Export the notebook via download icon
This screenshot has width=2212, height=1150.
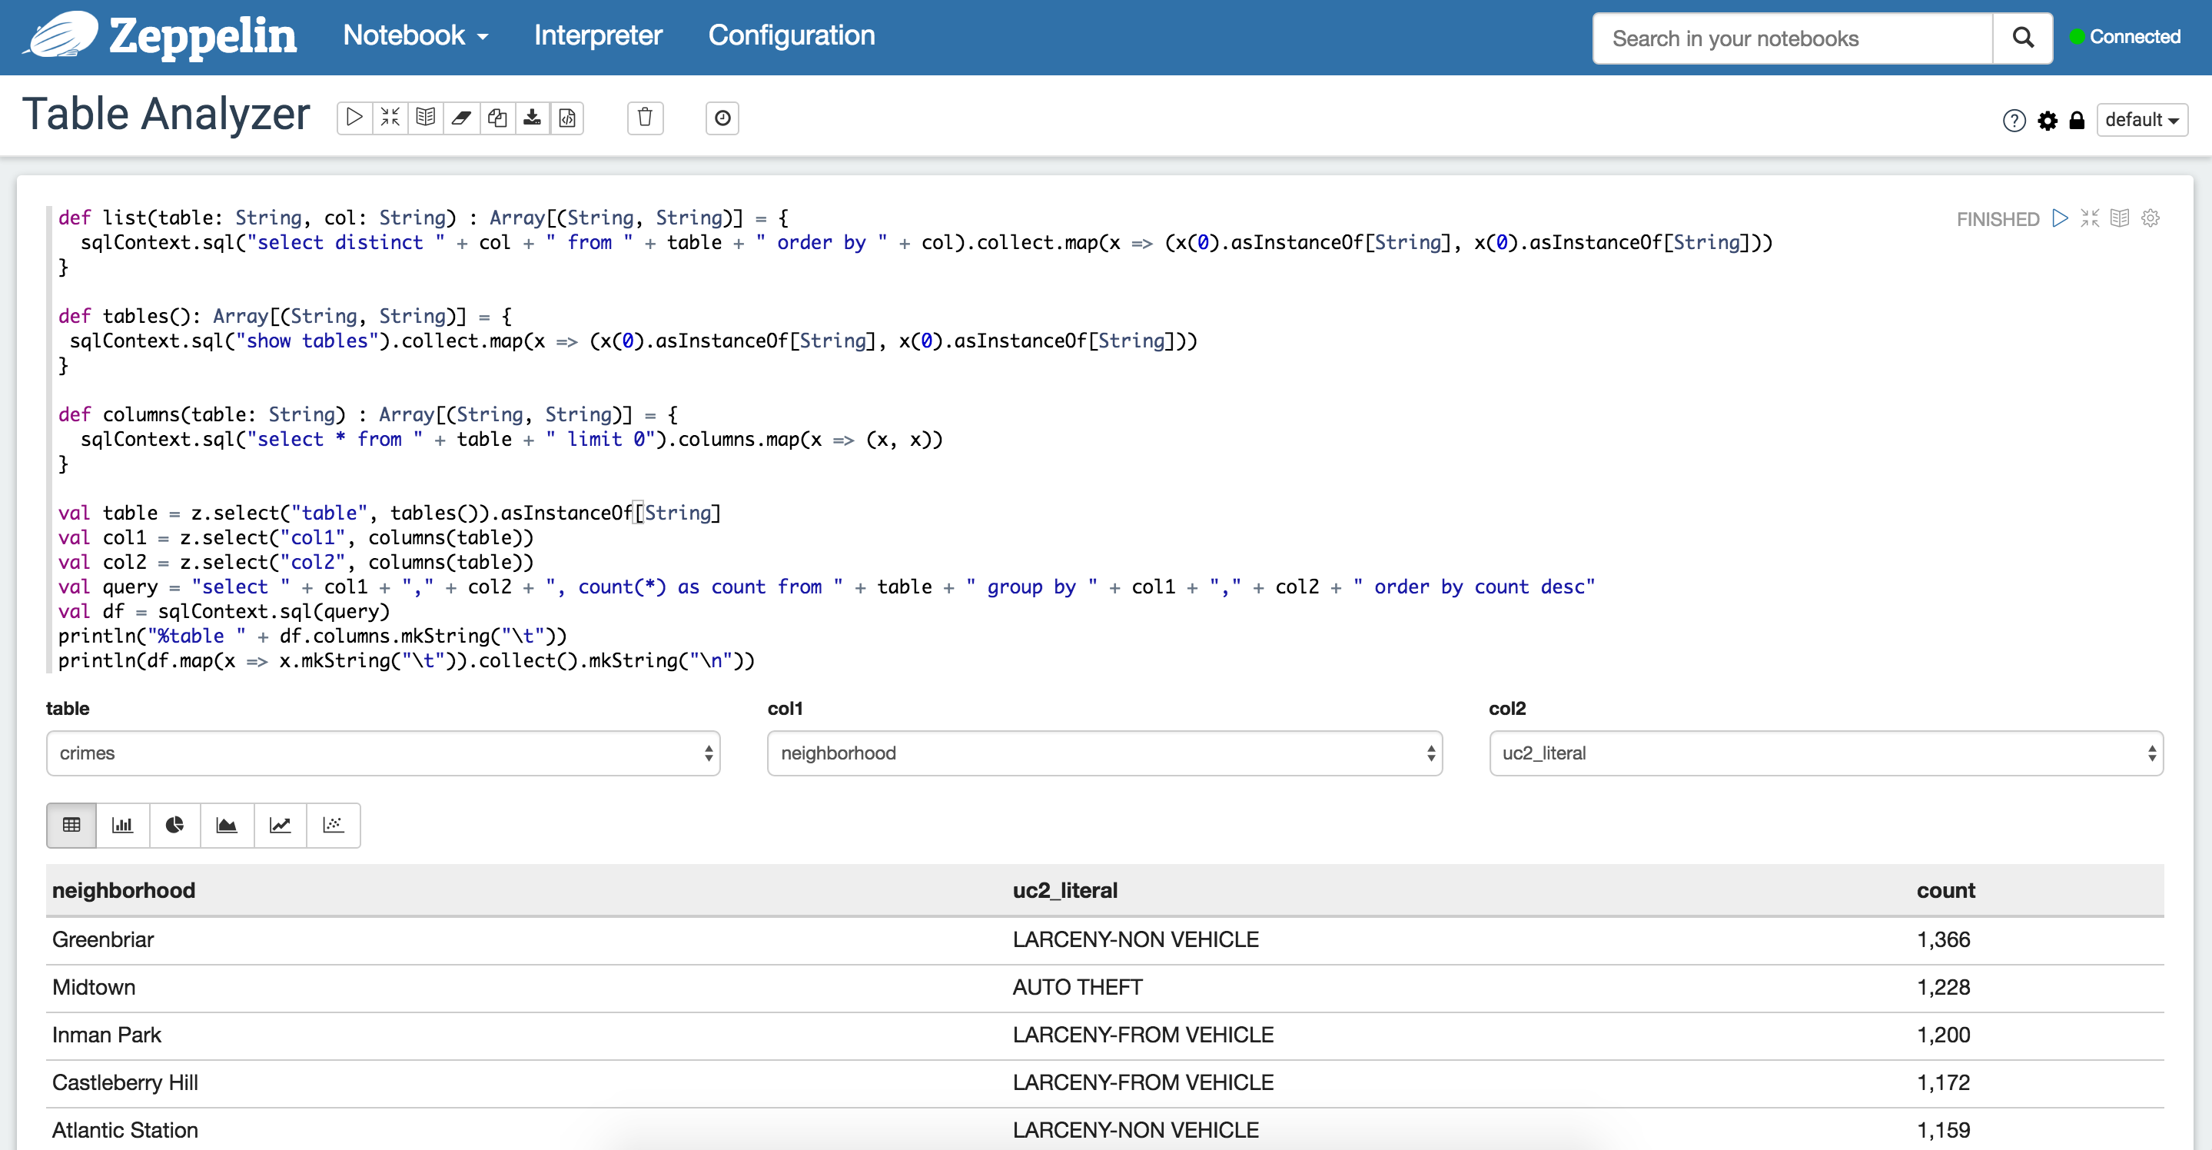click(x=533, y=118)
